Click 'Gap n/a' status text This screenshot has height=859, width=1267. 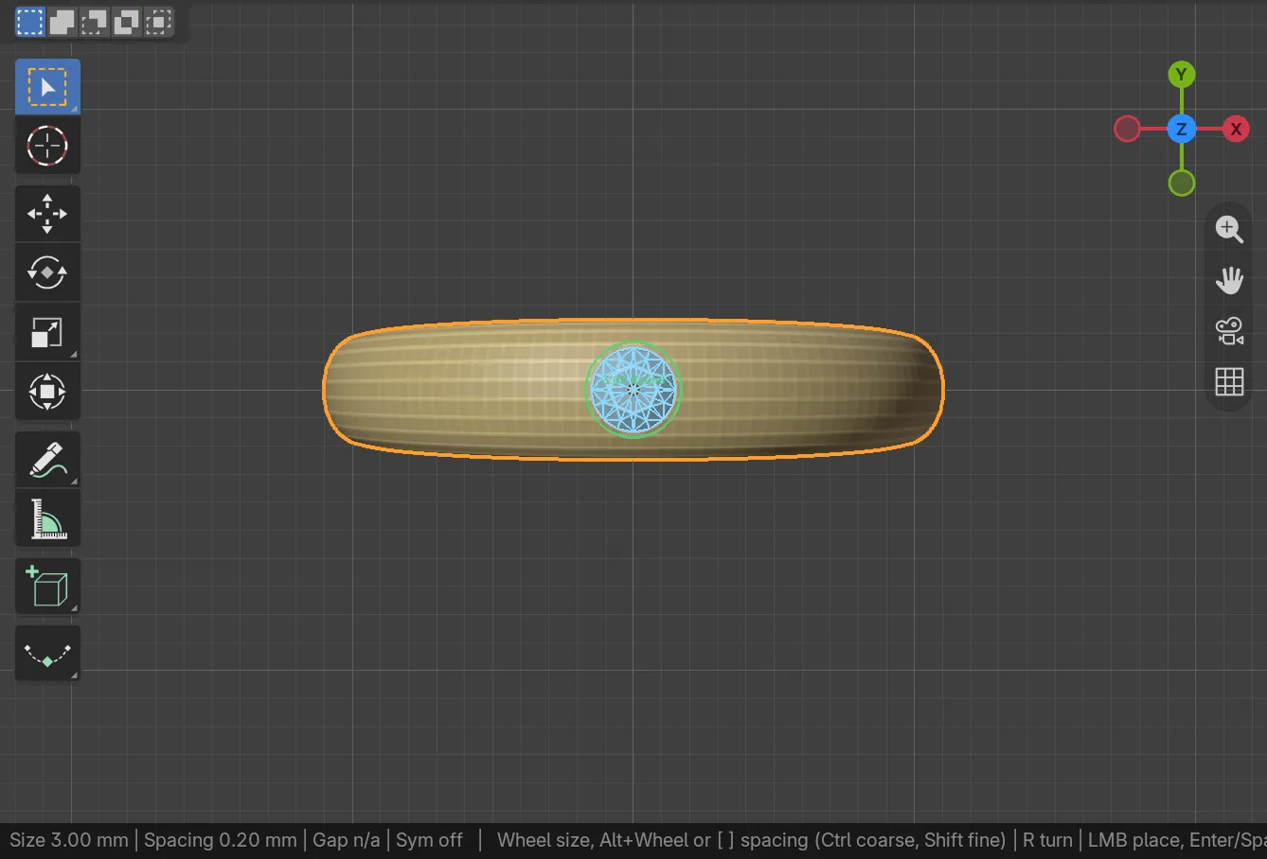[347, 840]
